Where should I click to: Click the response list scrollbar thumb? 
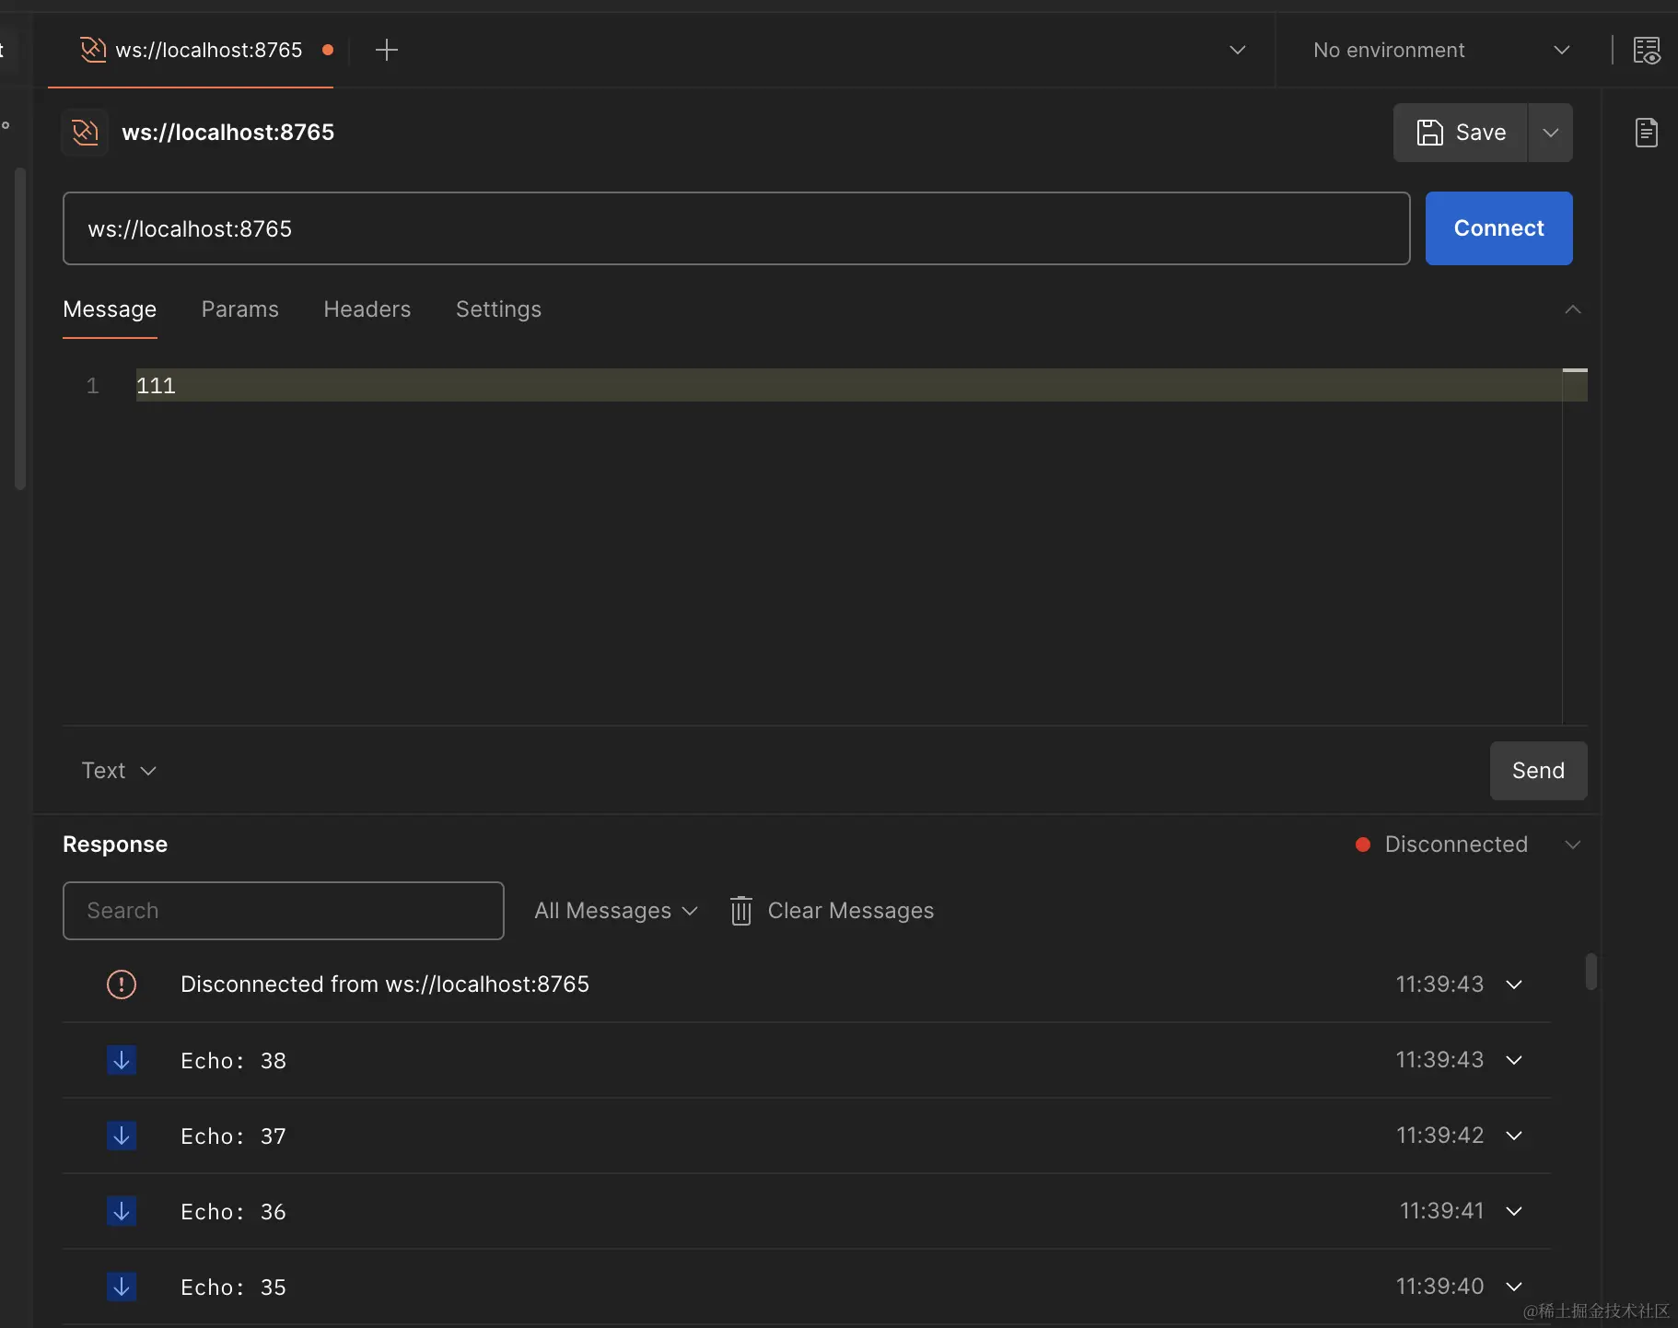(1591, 972)
